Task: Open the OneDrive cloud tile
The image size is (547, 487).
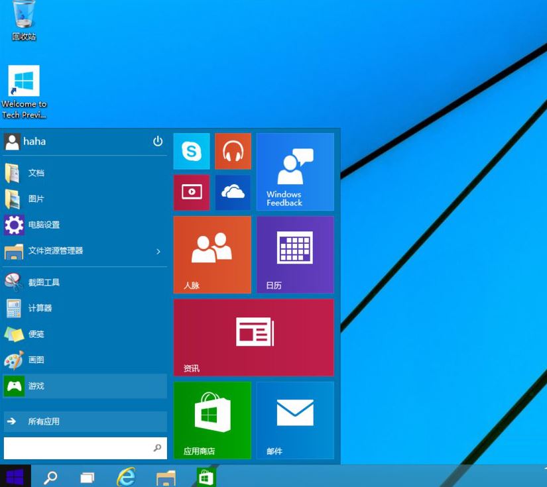Action: click(x=233, y=192)
